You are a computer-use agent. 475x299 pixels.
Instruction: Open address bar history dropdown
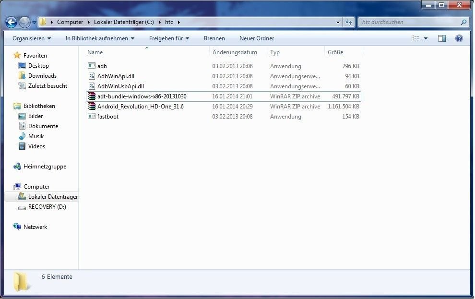pyautogui.click(x=338, y=22)
